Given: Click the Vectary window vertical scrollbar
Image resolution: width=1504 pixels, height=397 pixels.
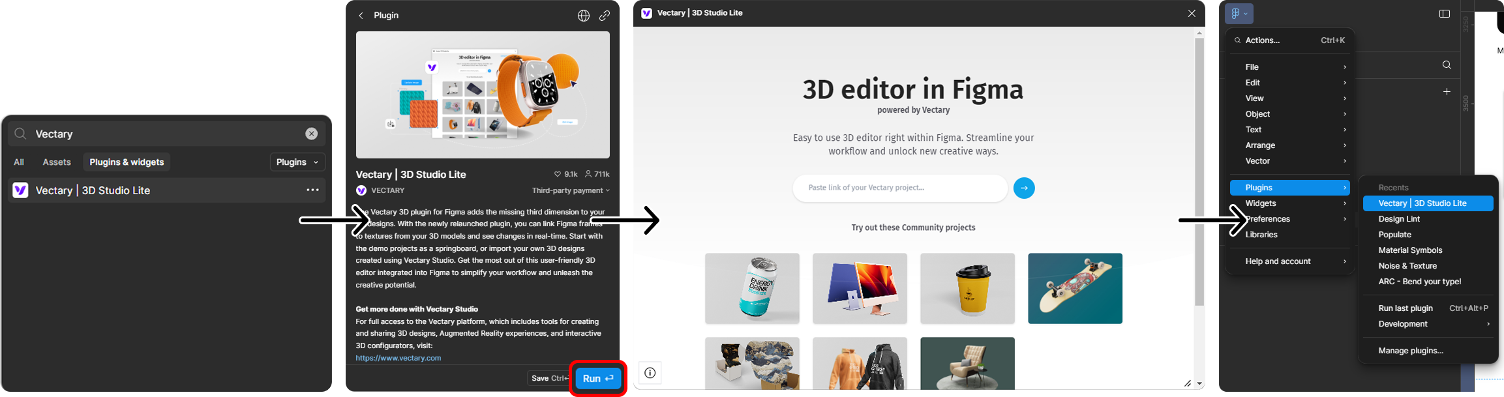Looking at the screenshot, I should pyautogui.click(x=1199, y=171).
